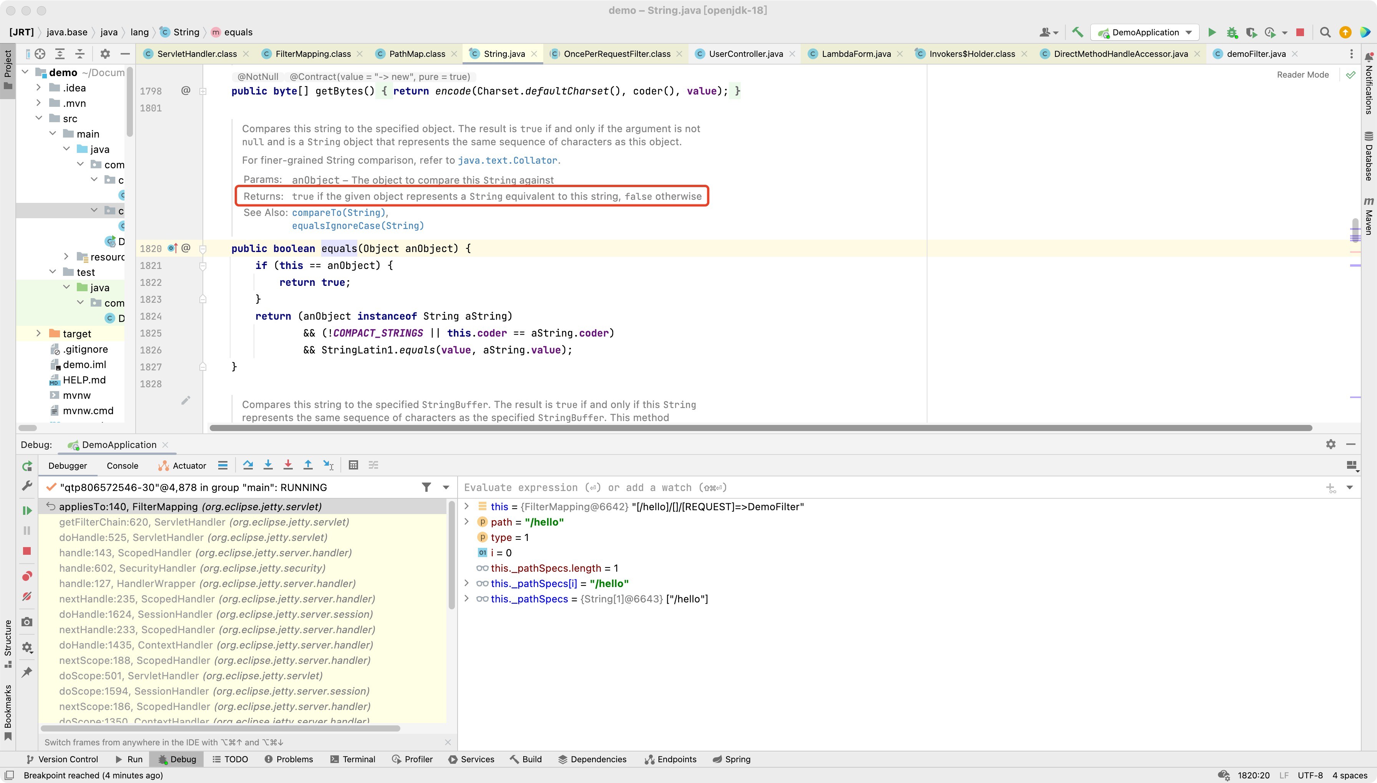Debug DemoApplication with the bug icon
The height and width of the screenshot is (783, 1377).
coord(1232,32)
